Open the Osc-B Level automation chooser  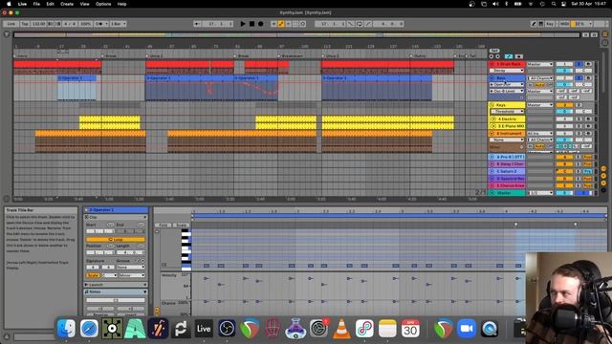coord(507,91)
